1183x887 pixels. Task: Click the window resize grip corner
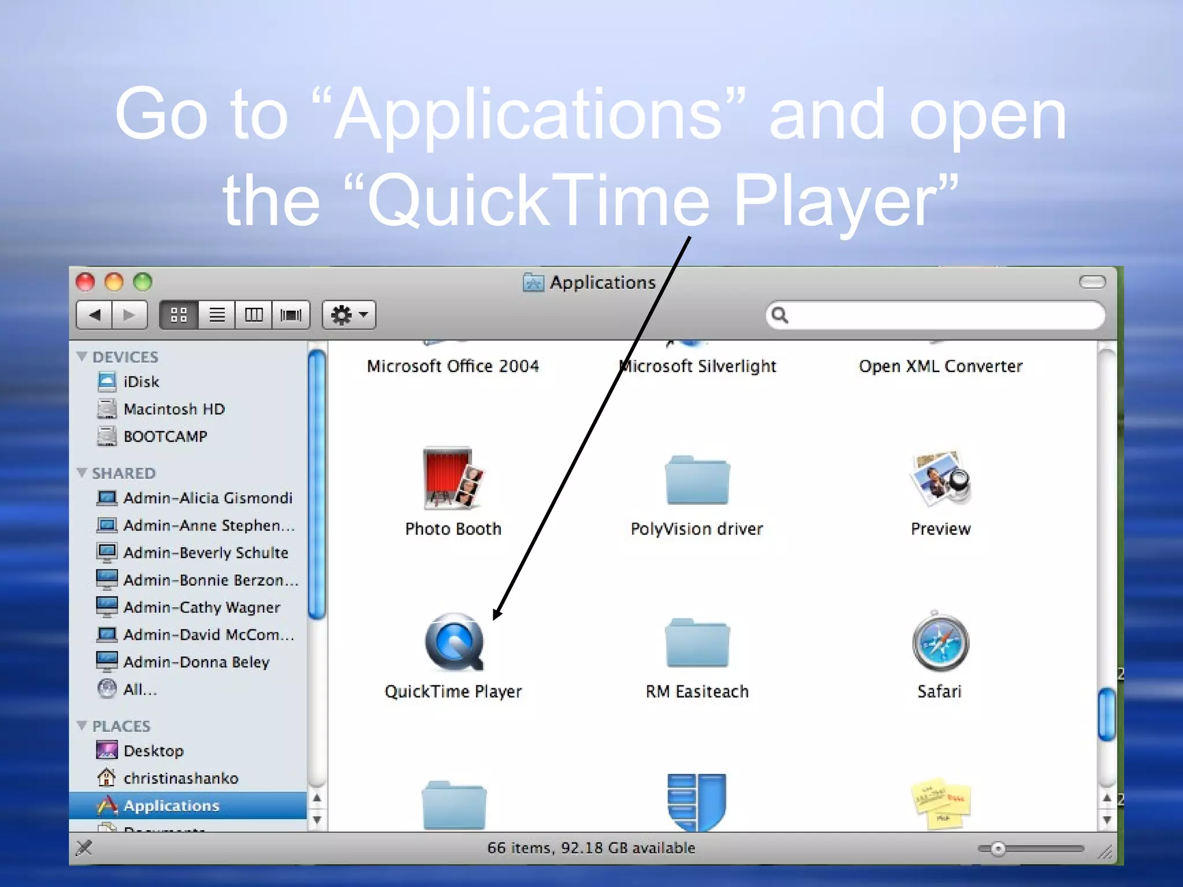[x=1105, y=852]
